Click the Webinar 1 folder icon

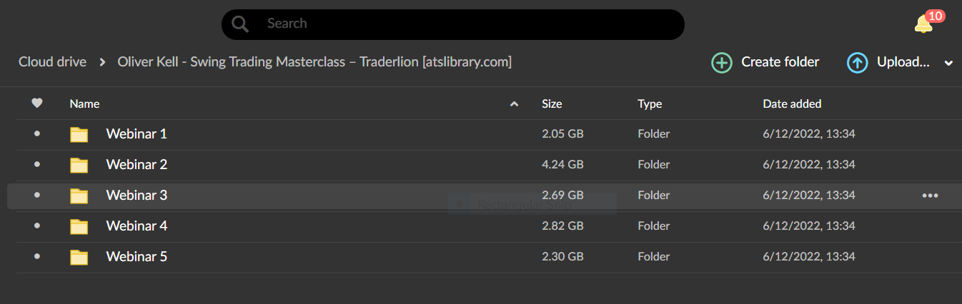(79, 134)
